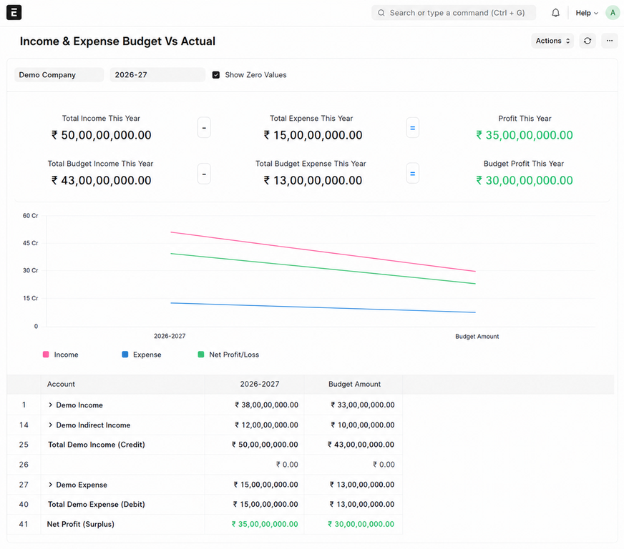Screen dimensions: 624x549
Task: Uncheck the Show Zero Values checkbox
Action: point(215,75)
